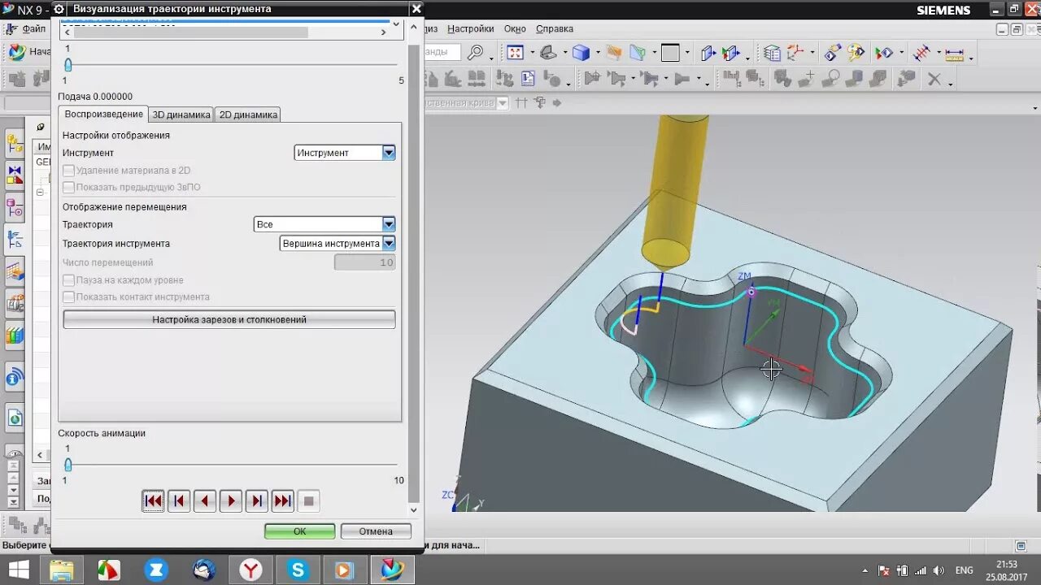Open 'Вершина инструмента' tool path dropdown
The image size is (1041, 585).
click(x=388, y=244)
